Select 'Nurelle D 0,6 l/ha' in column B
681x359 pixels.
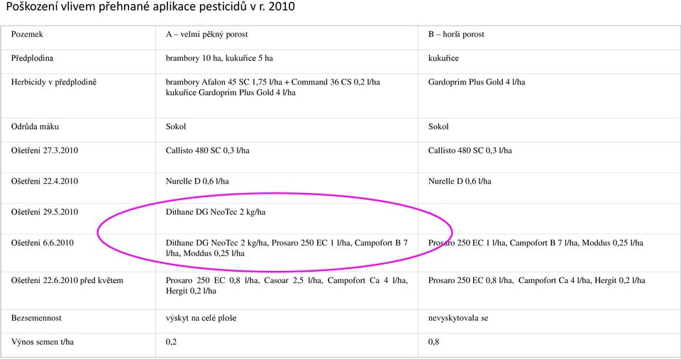pos(460,181)
